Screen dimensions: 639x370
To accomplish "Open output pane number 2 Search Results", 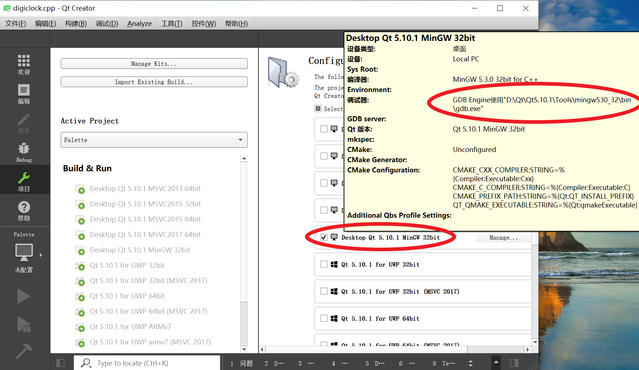I will pyautogui.click(x=274, y=363).
